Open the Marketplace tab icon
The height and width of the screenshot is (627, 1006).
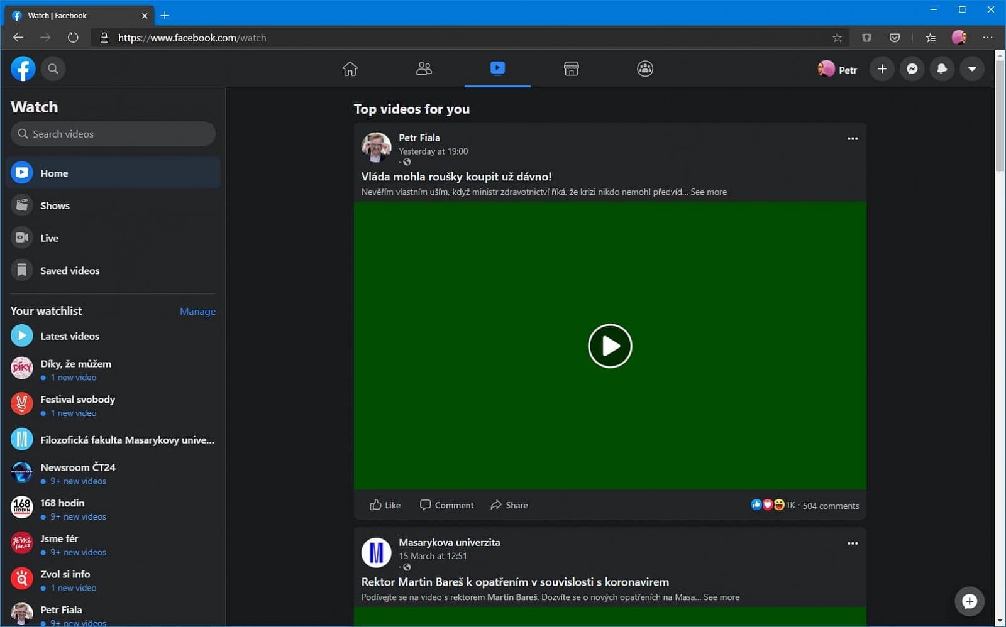pyautogui.click(x=571, y=68)
